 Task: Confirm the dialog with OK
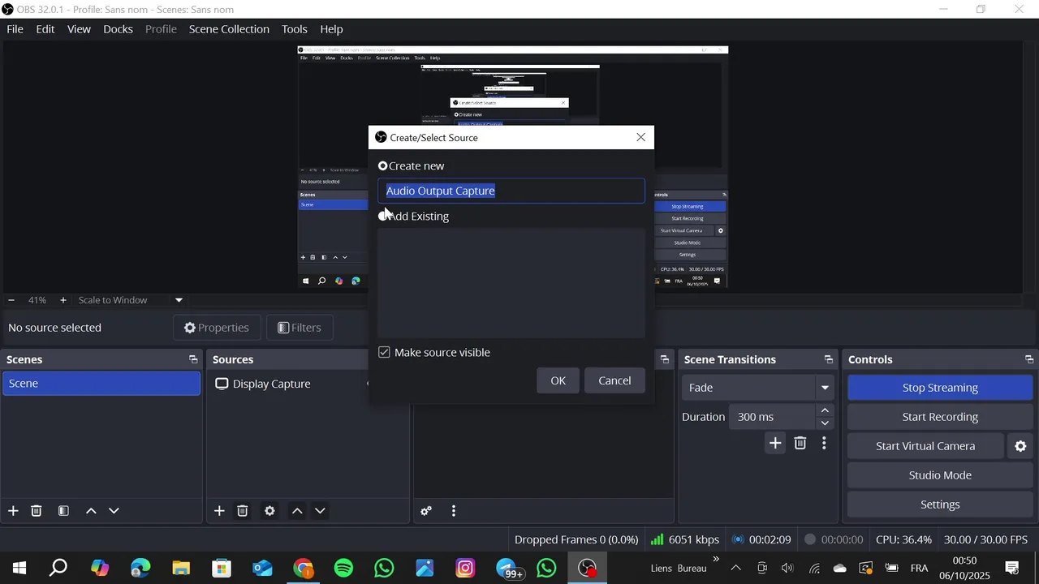click(558, 380)
